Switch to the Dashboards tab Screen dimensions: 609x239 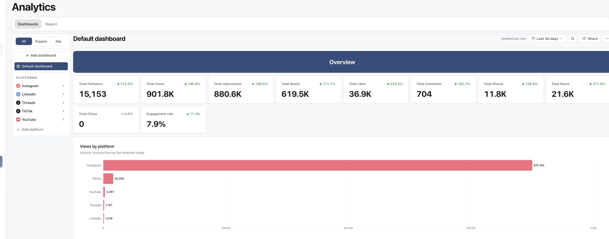(28, 24)
